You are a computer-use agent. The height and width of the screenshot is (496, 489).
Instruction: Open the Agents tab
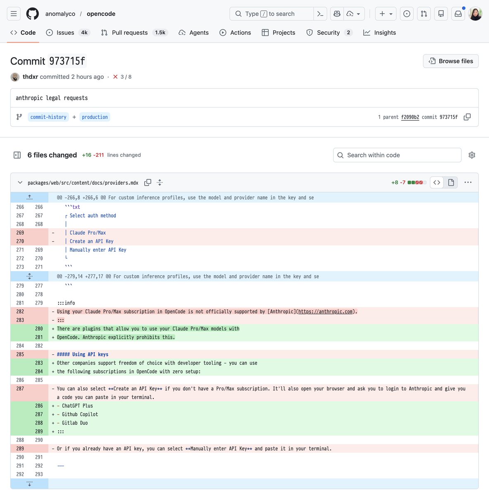pos(193,33)
